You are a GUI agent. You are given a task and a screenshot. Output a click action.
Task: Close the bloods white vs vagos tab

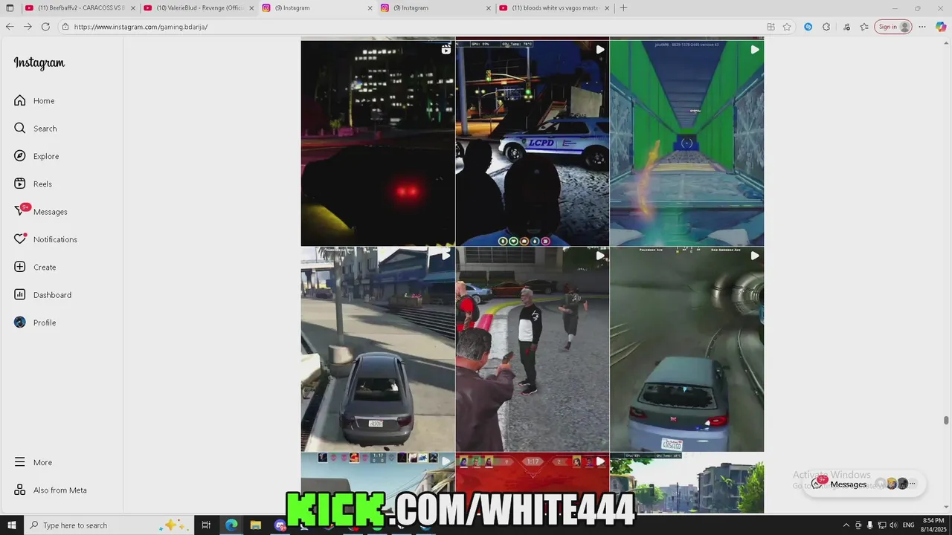(607, 8)
